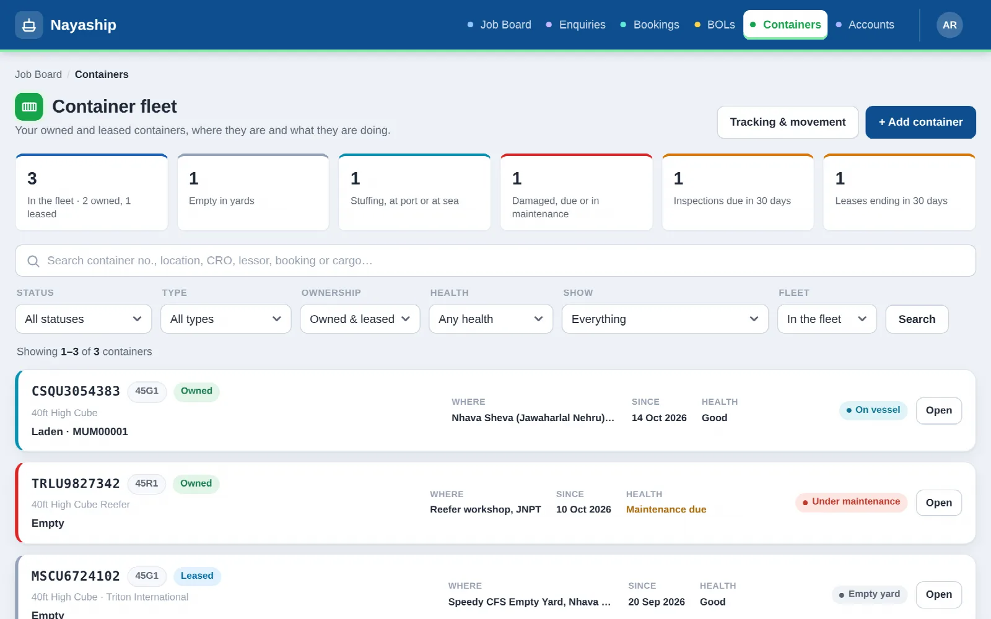Click the Job Board breadcrumb link
This screenshot has width=991, height=619.
point(38,74)
